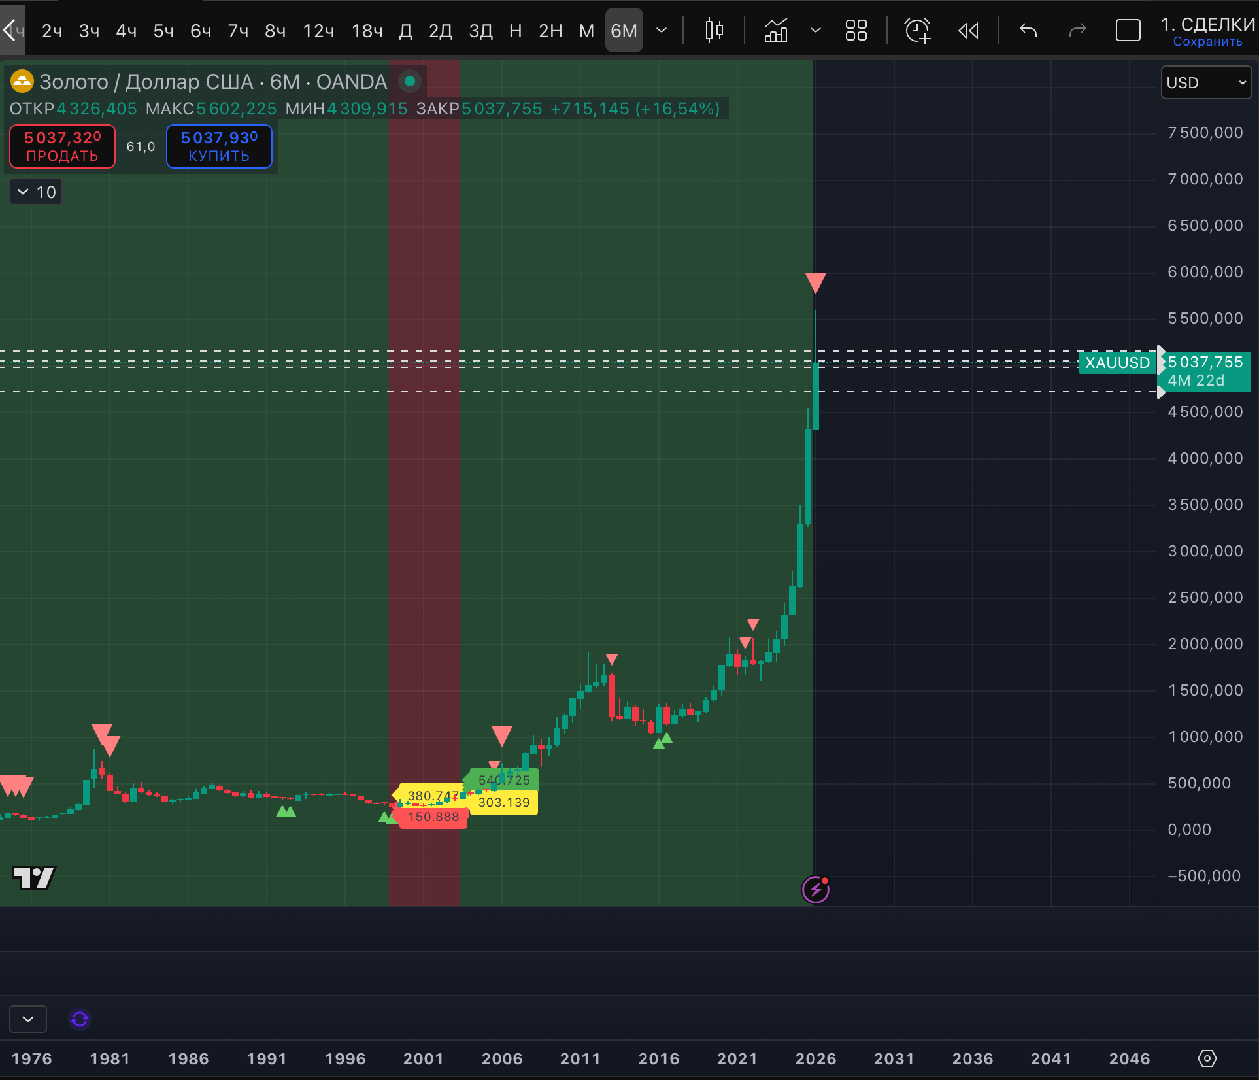Toggle the green market status dot
Viewport: 1259px width, 1080px height.
[x=410, y=82]
